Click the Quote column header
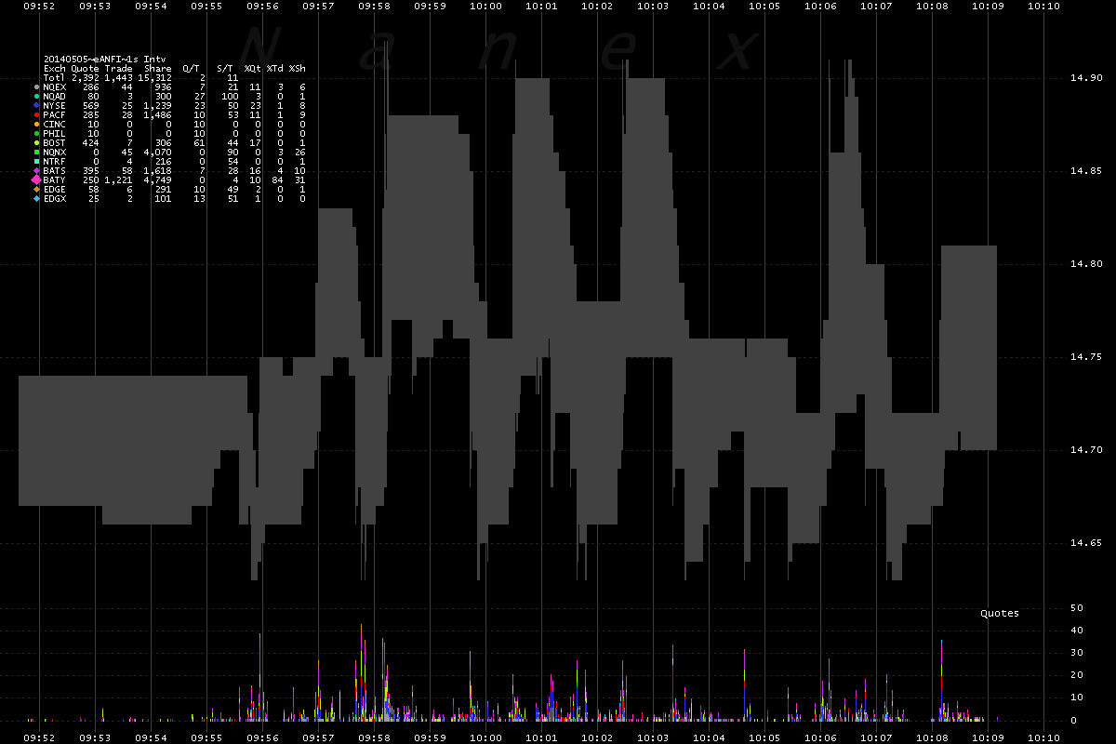 coord(86,68)
